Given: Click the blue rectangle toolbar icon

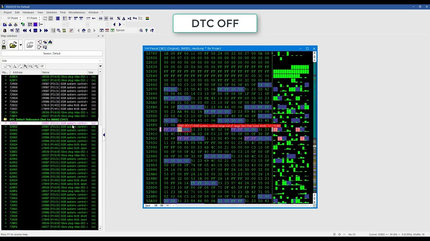Looking at the screenshot, I should coord(35,24).
